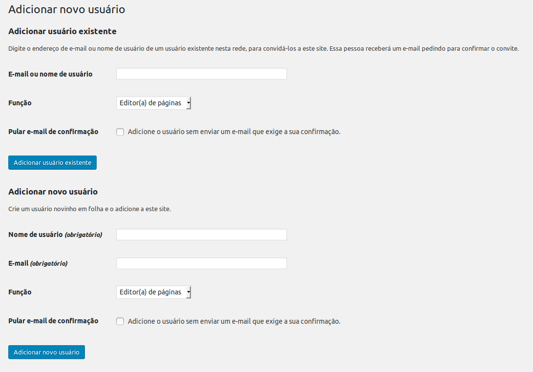The image size is (533, 372).
Task: Enable skip confirmation checkbox for new user
Action: pos(120,321)
